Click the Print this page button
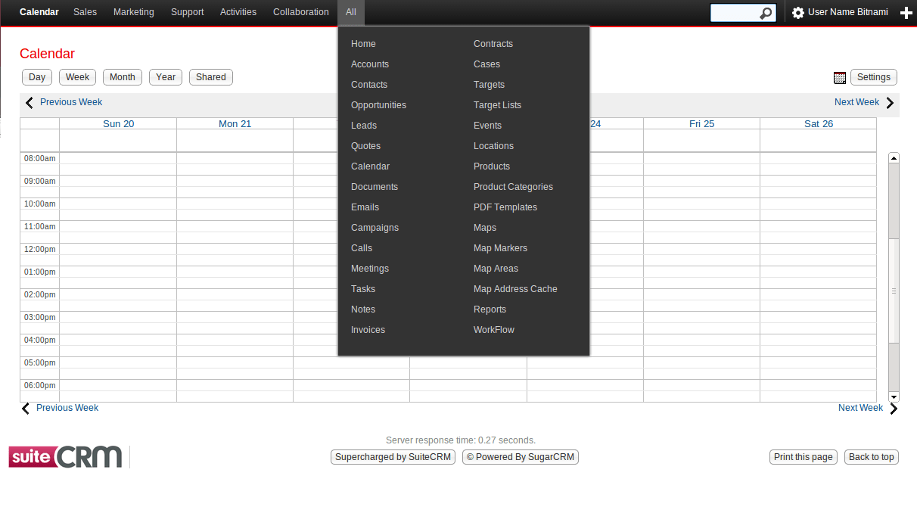This screenshot has height=510, width=917. tap(803, 456)
